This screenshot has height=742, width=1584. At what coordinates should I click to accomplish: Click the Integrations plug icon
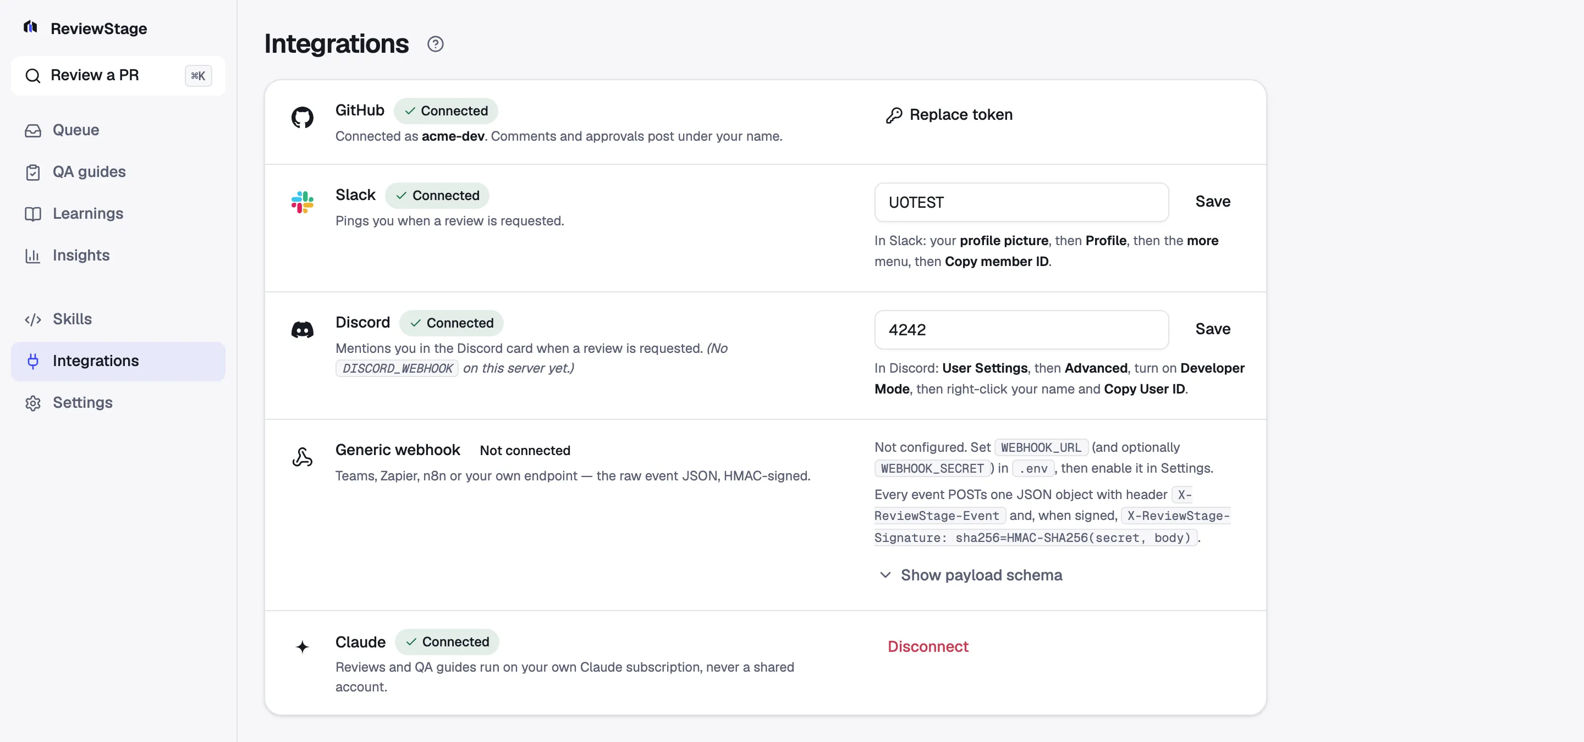click(x=32, y=361)
